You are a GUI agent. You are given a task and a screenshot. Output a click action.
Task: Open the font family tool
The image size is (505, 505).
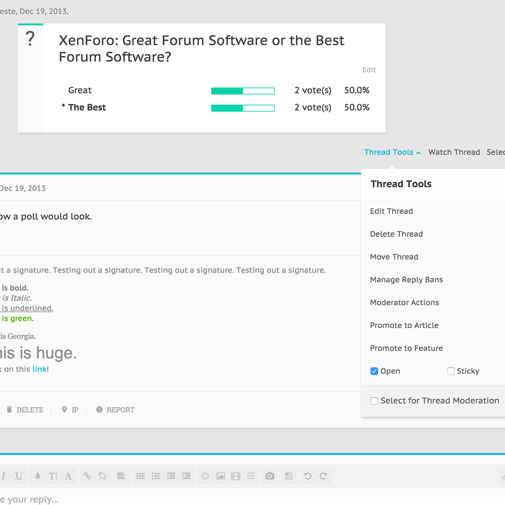point(68,476)
